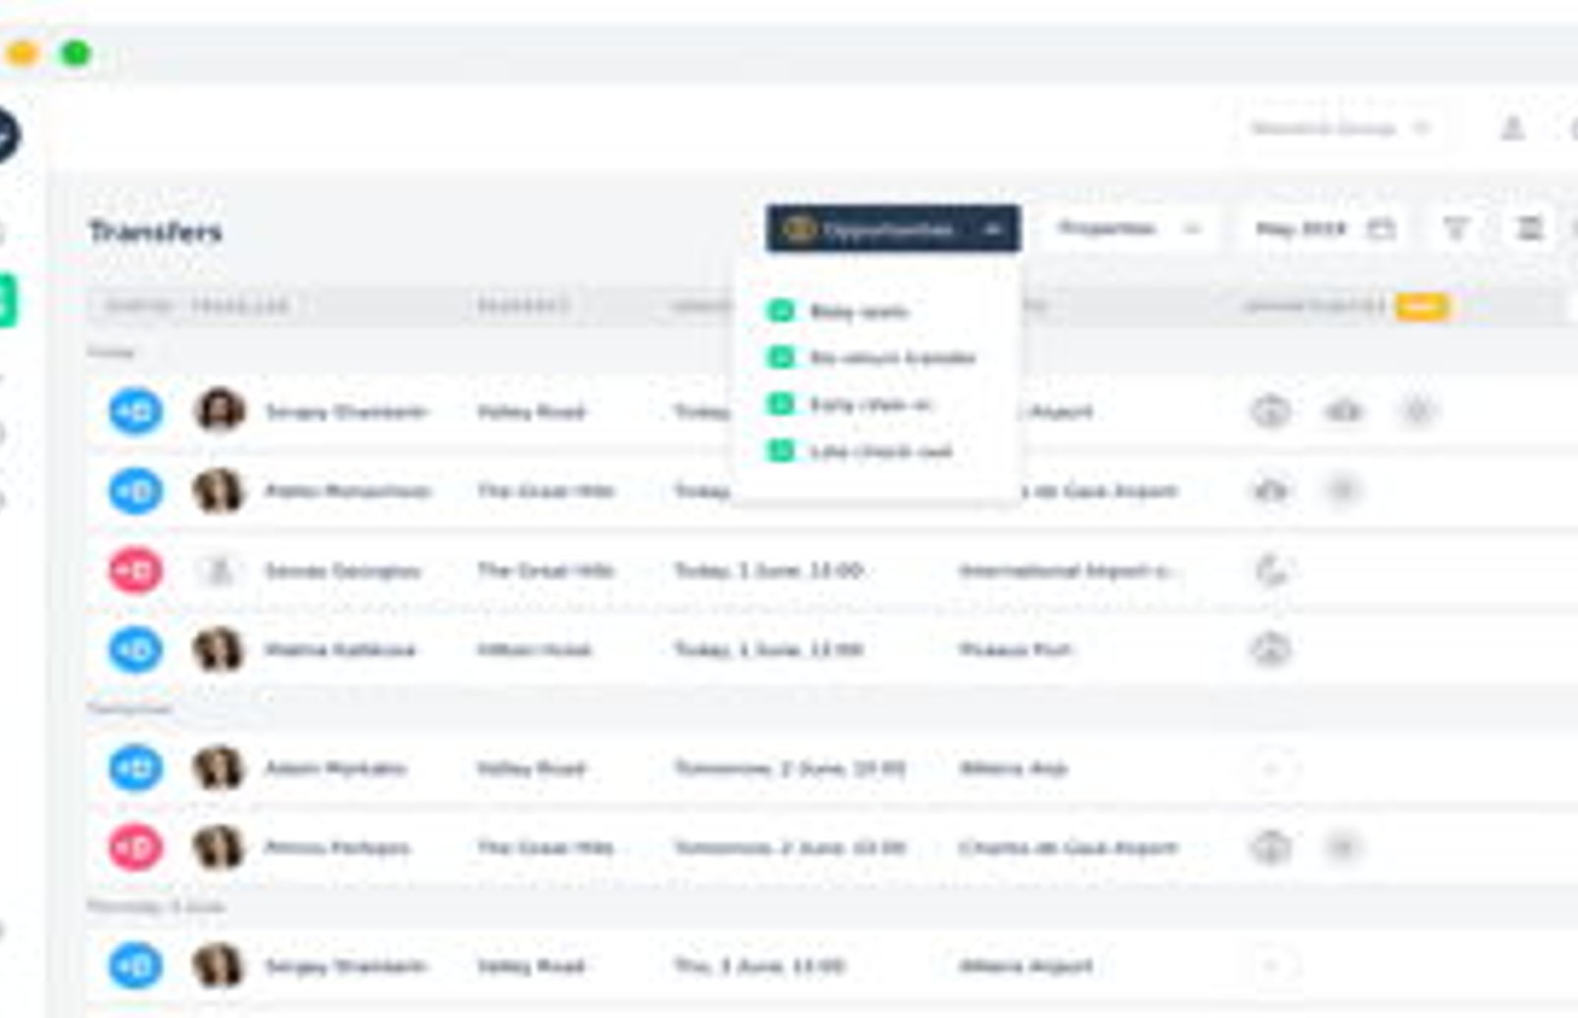Open the May month date picker
Screen dimensions: 1578x1018
(1325, 229)
